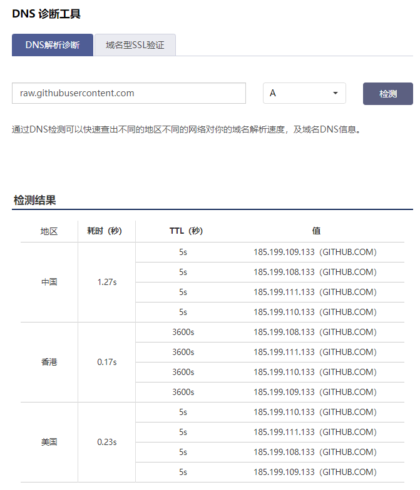Image resolution: width=420 pixels, height=490 pixels.
Task: Click the 0.17s elapsed time cell
Action: pos(106,362)
